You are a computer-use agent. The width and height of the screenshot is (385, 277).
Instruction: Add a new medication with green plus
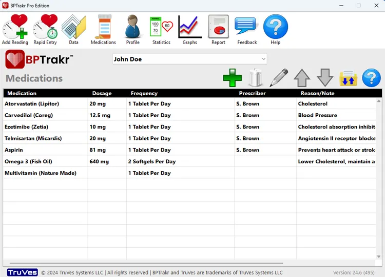click(x=232, y=78)
